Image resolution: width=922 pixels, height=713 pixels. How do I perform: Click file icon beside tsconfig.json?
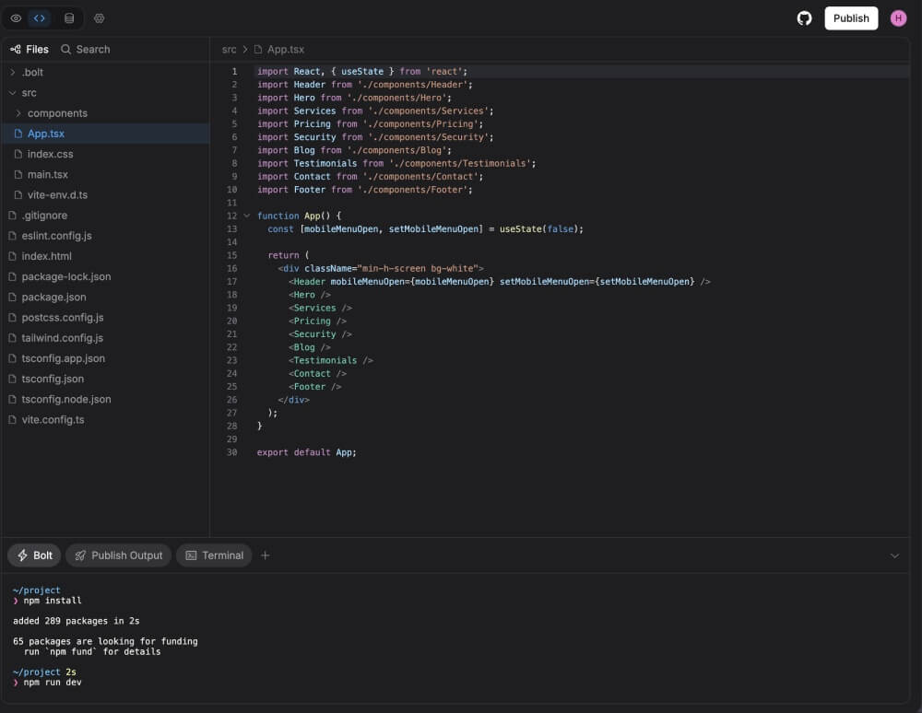tap(12, 379)
